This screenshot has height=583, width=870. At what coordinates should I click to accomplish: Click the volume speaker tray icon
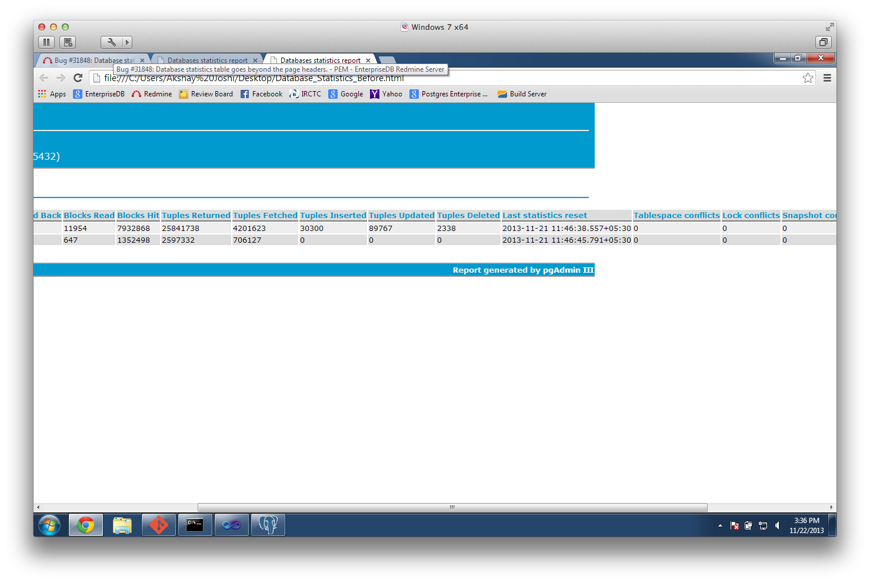777,525
